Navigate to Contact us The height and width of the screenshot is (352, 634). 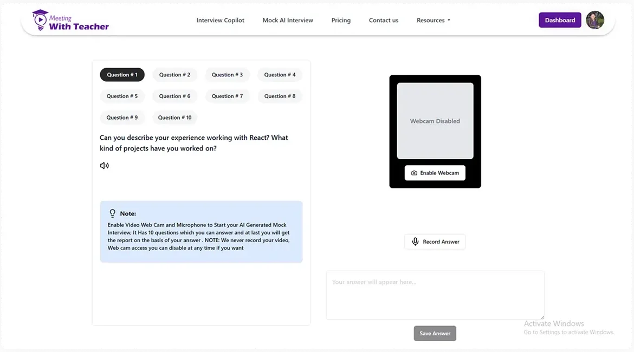[384, 21]
